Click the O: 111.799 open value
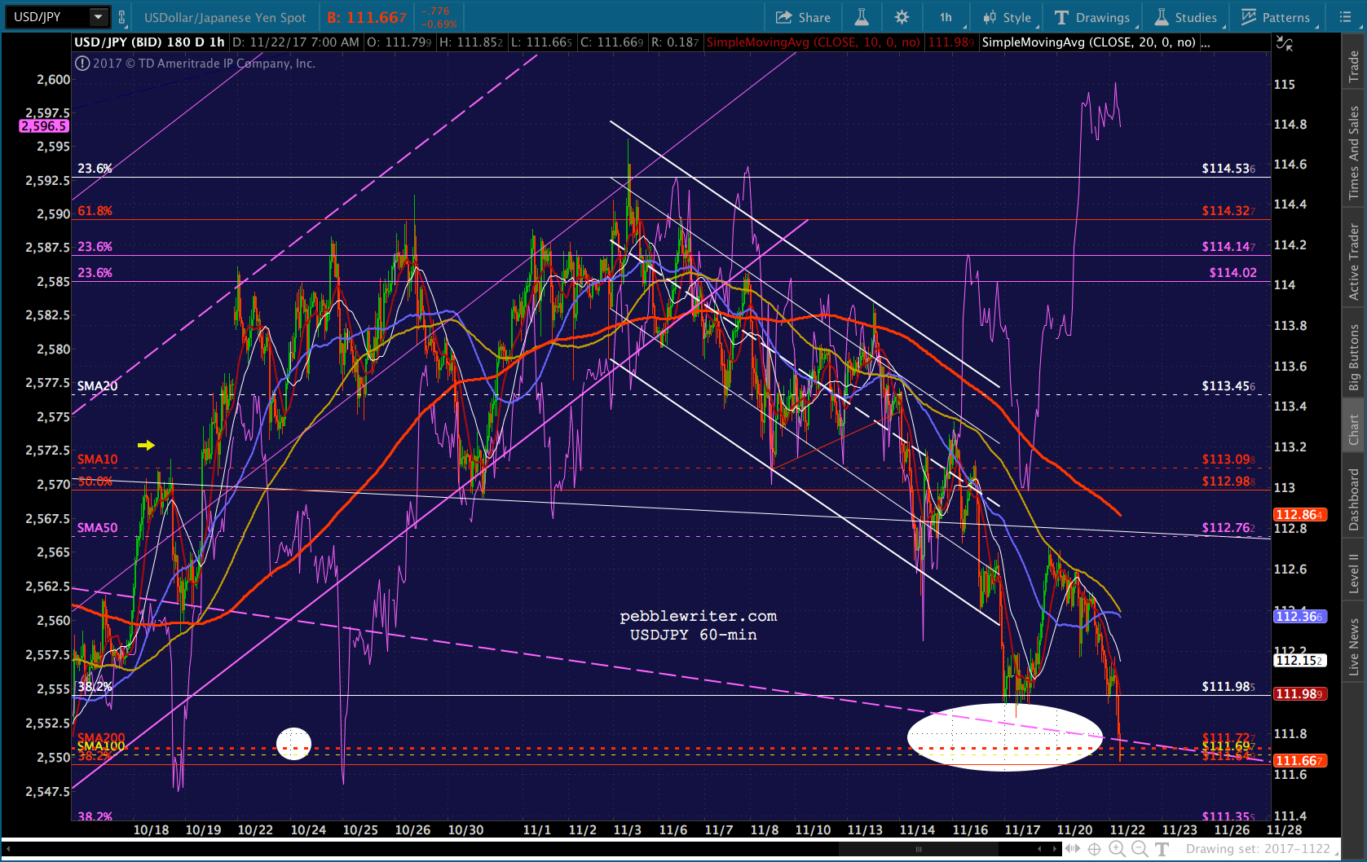Screen dimensions: 1367x862 pos(399,42)
